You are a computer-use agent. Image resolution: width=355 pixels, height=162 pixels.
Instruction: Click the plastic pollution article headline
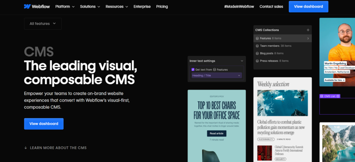click(x=281, y=127)
